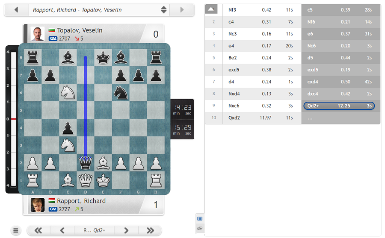Collapse move list with the top arrow

coord(210,9)
